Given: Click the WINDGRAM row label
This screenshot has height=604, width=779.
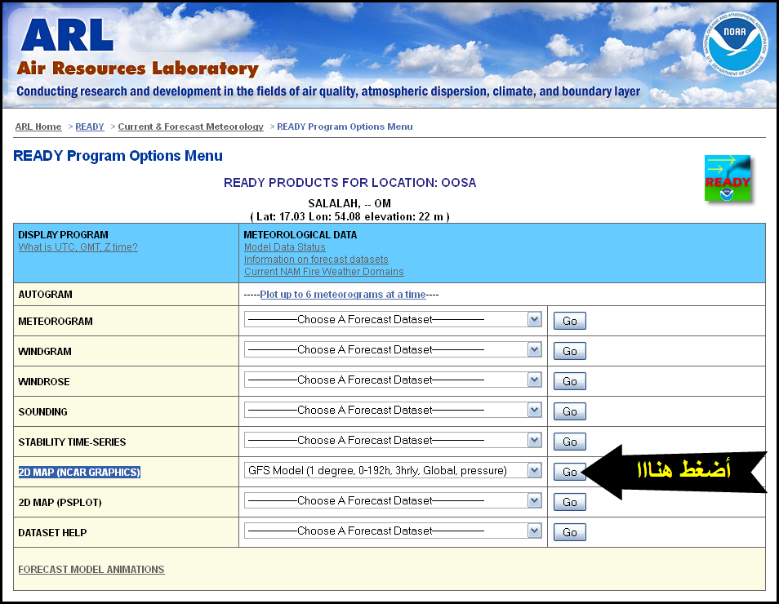Looking at the screenshot, I should [45, 352].
